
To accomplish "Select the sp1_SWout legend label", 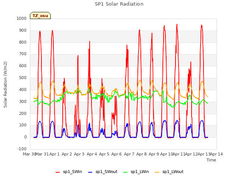I will click(x=106, y=172).
